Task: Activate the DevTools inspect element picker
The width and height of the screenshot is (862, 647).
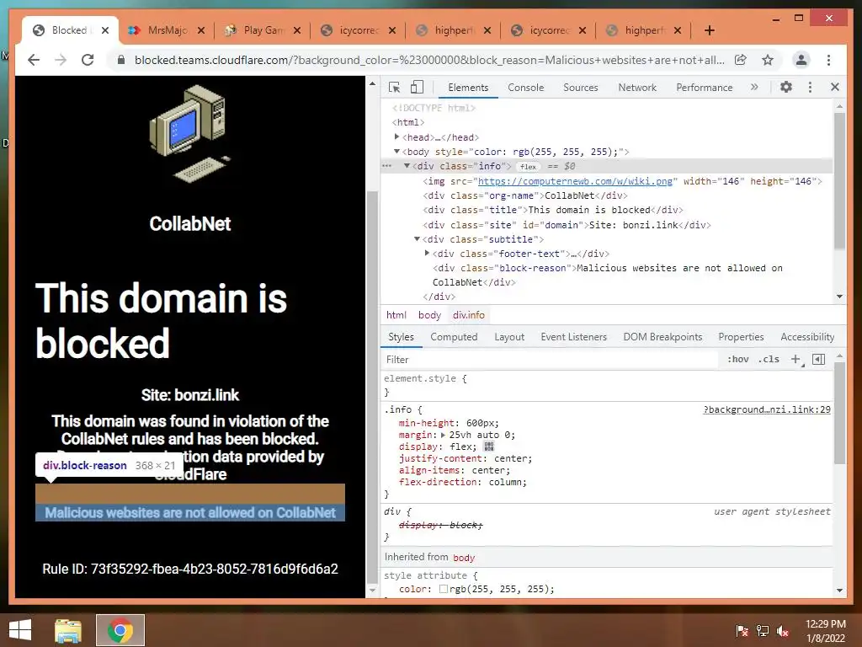Action: [394, 87]
